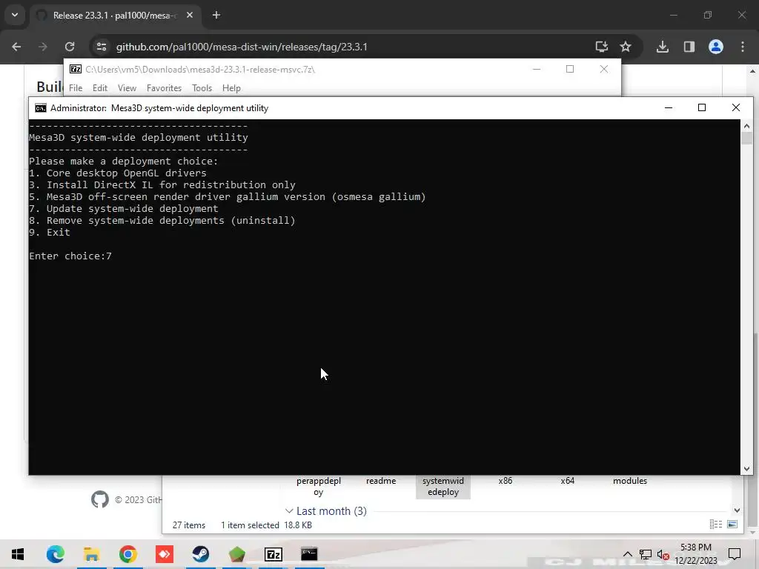Click option 7 Update system-wide deployment text
This screenshot has height=569, width=759.
124,208
